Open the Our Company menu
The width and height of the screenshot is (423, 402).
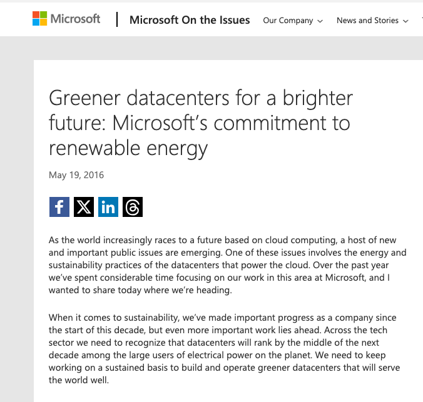[x=288, y=21]
